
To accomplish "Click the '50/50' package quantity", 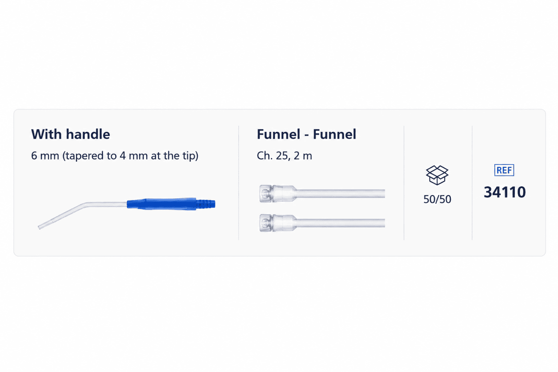I will pos(437,199).
